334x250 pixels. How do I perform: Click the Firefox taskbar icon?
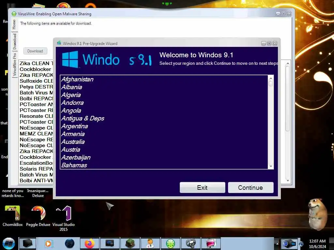coord(89,243)
